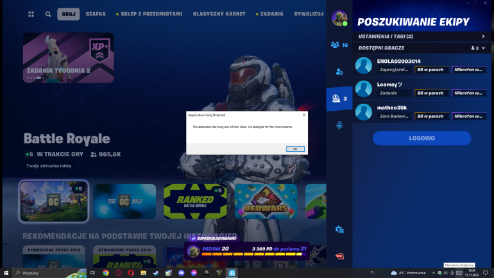This screenshot has width=494, height=278.
Task: Click Mikrofon tag on matheo35k row
Action: point(469,117)
